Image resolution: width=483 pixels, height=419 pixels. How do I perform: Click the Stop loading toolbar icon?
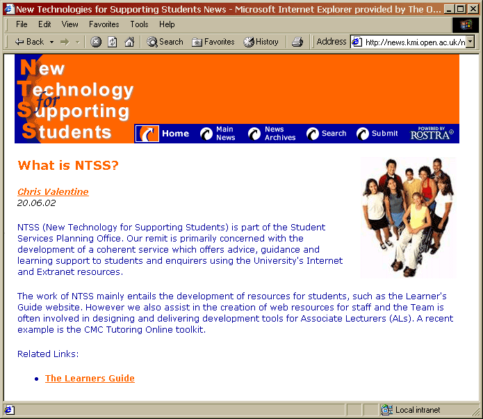point(96,42)
